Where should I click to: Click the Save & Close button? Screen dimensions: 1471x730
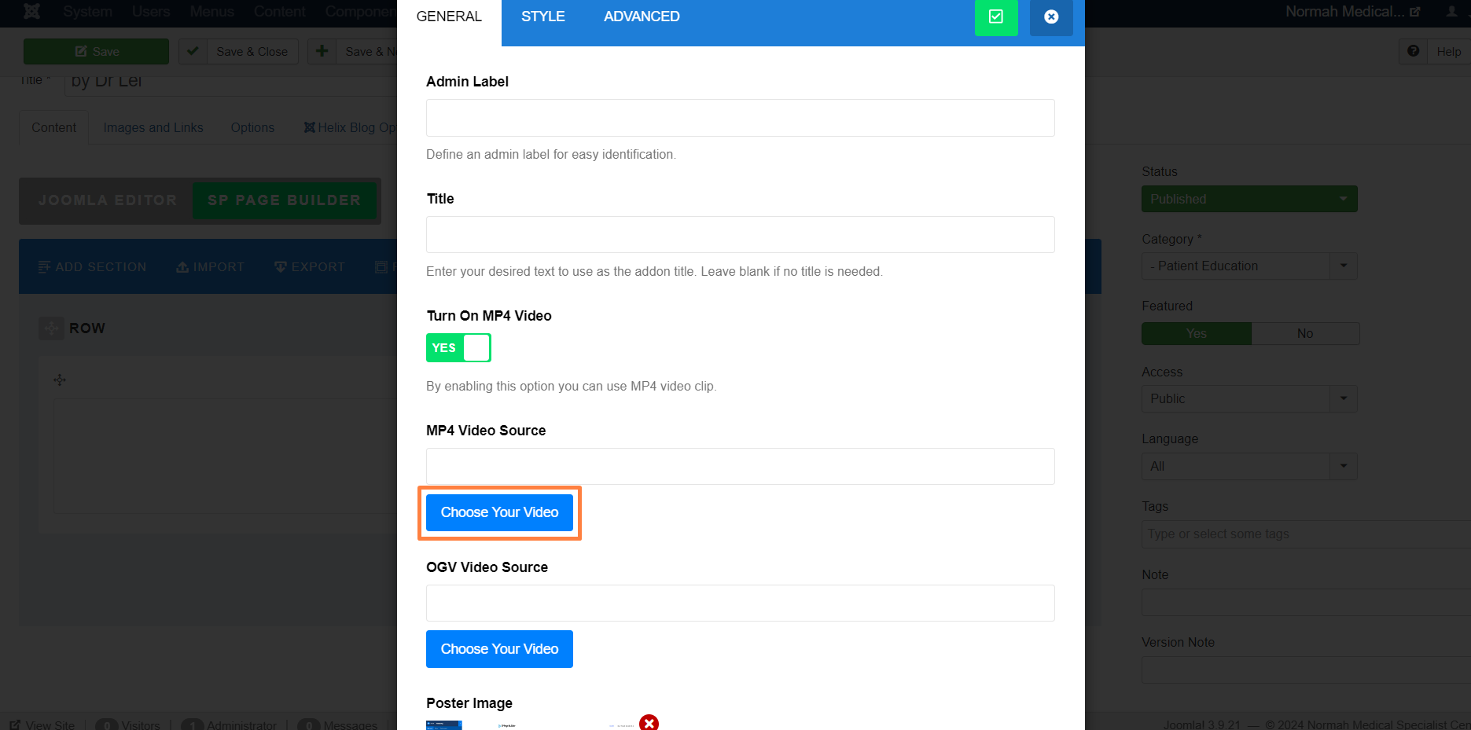238,51
